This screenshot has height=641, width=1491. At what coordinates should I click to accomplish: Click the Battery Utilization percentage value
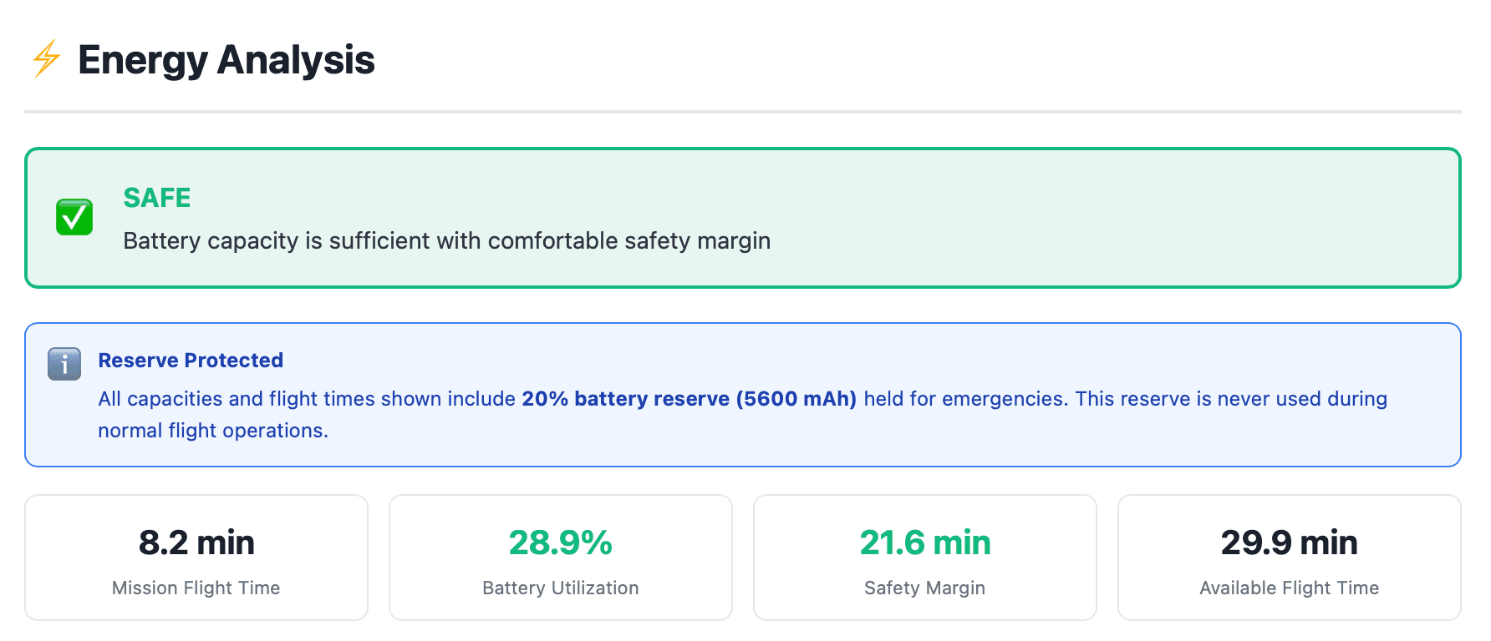pos(561,543)
